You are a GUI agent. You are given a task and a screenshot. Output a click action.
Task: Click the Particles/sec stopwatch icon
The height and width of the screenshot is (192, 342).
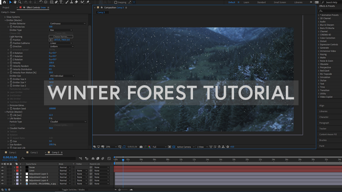11,27
